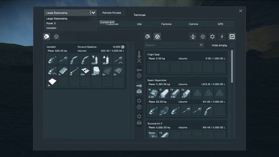Show grid inventories on right panel
The image size is (279, 157).
[x=157, y=37]
